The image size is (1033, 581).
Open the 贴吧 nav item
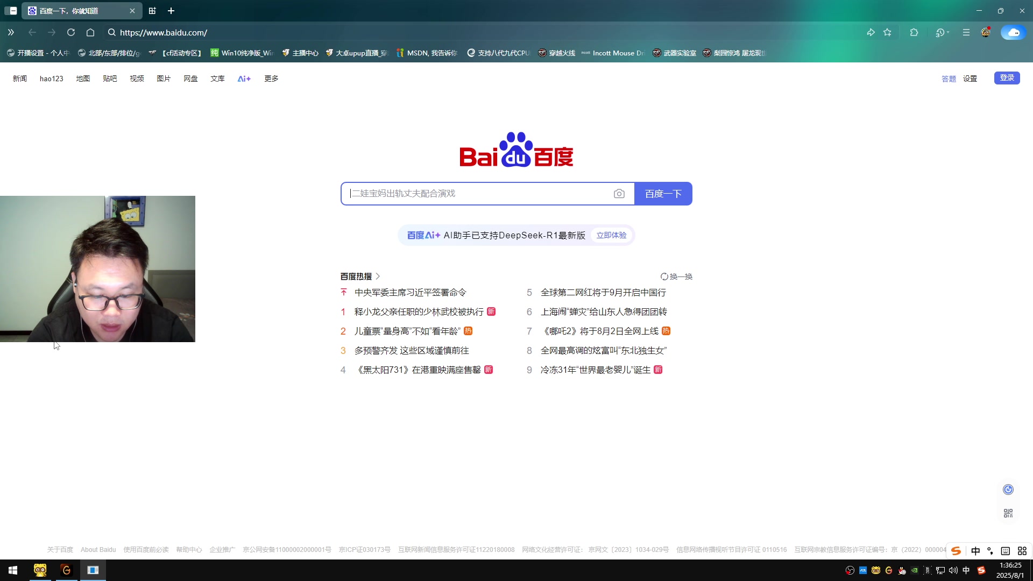click(110, 79)
